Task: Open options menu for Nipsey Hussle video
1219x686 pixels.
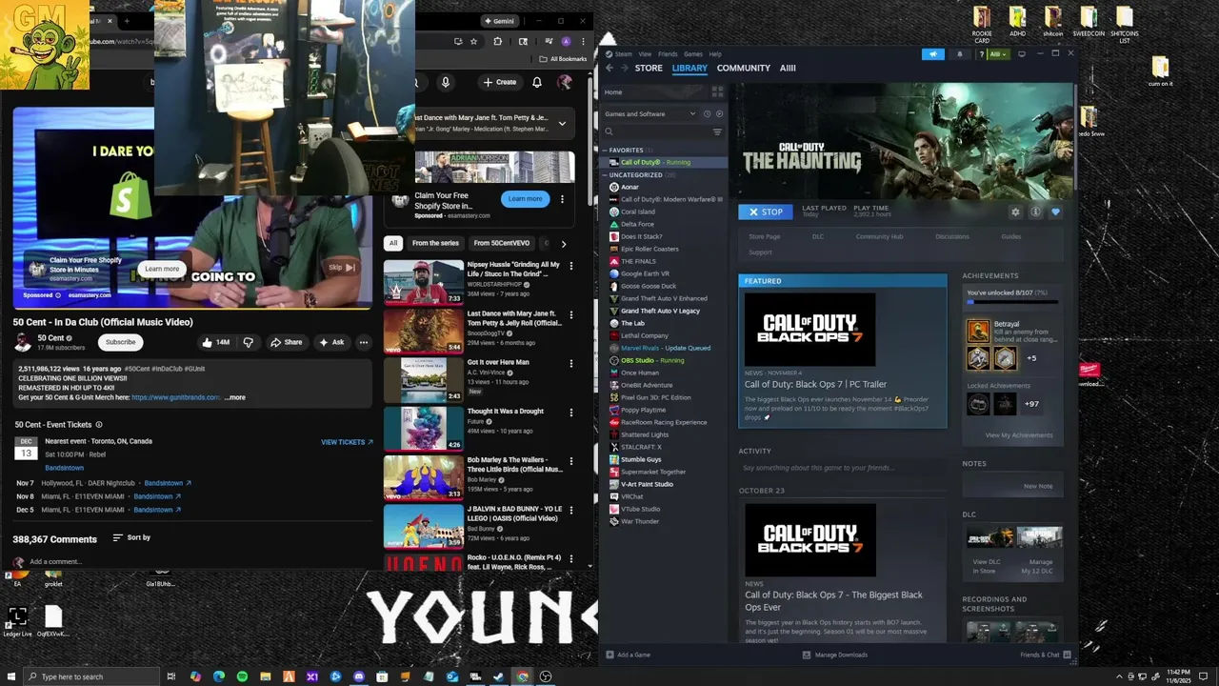Action: [571, 266]
